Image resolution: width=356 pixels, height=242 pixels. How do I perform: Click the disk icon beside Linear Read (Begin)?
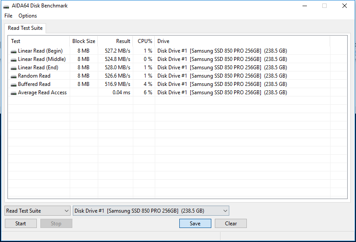(14, 51)
